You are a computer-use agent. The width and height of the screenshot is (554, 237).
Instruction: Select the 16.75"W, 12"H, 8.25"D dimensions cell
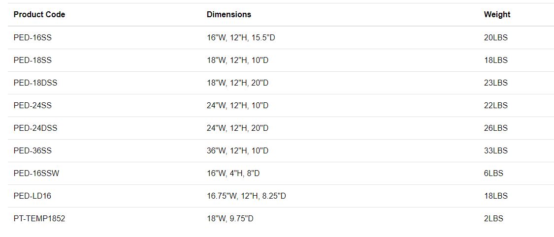pos(246,196)
